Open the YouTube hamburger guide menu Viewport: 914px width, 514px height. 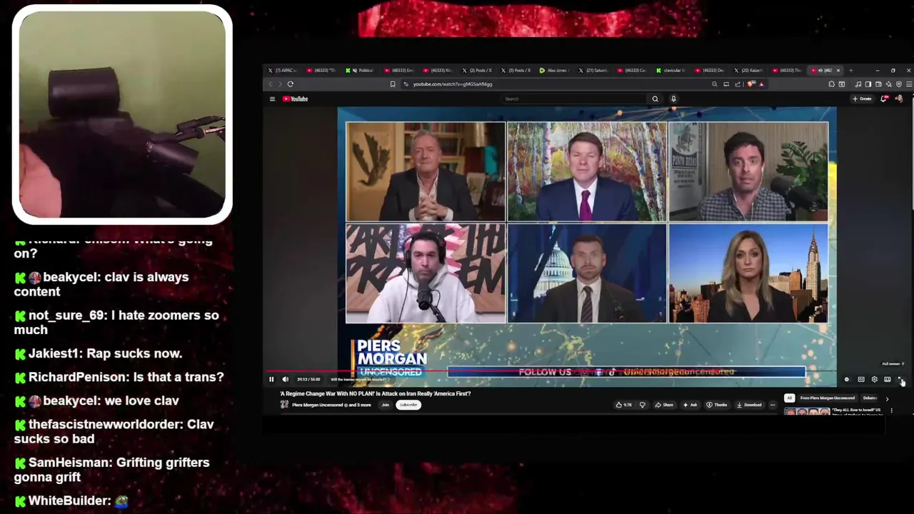pyautogui.click(x=272, y=99)
